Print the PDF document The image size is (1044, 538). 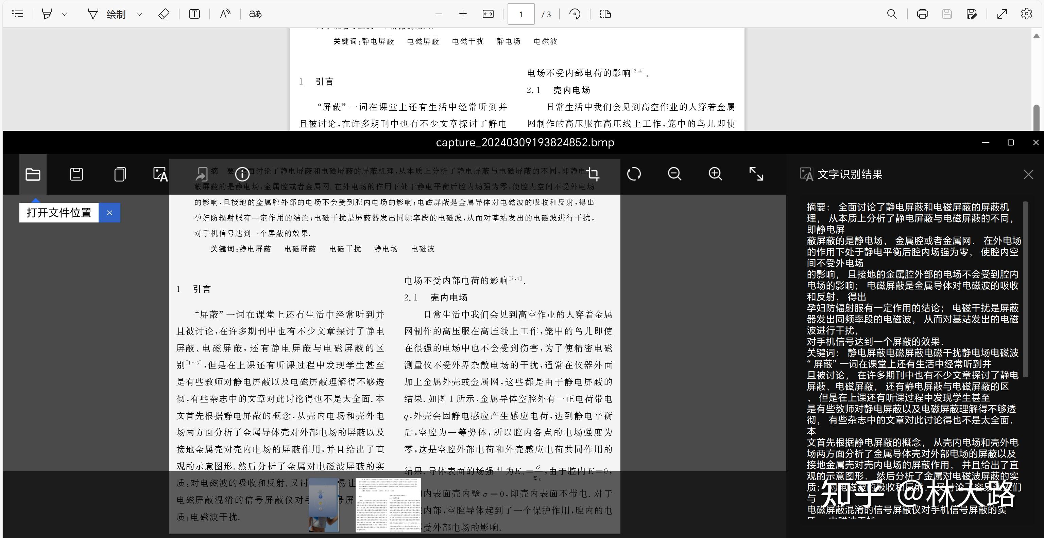[922, 14]
